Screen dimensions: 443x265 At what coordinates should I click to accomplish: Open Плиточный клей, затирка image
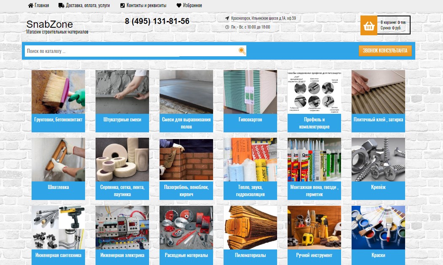378,92
